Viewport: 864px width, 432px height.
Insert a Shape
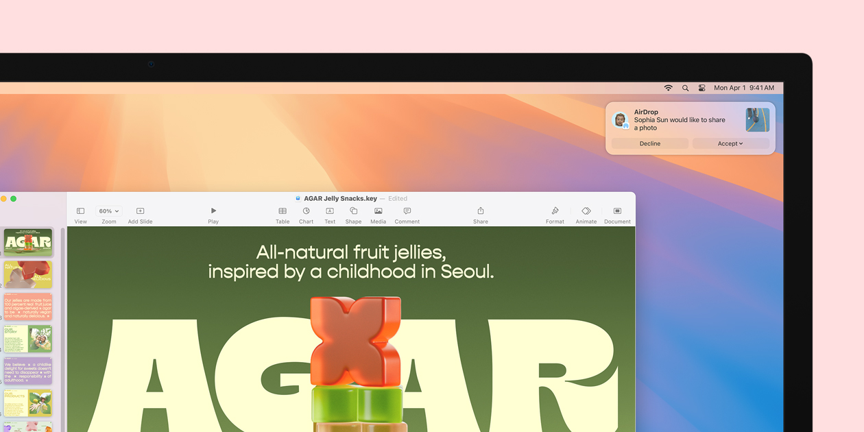(352, 214)
